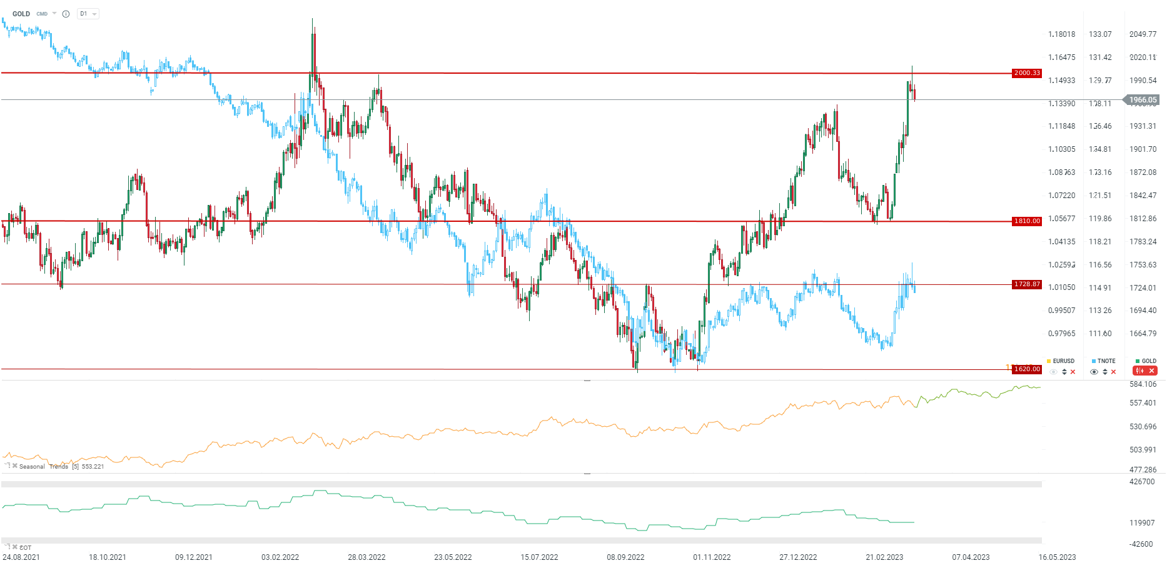Image resolution: width=1167 pixels, height=568 pixels.
Task: Click the 133.07 TNOTE axis value
Action: tap(1100, 34)
